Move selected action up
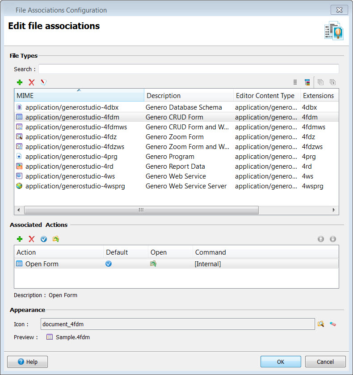 pos(321,239)
